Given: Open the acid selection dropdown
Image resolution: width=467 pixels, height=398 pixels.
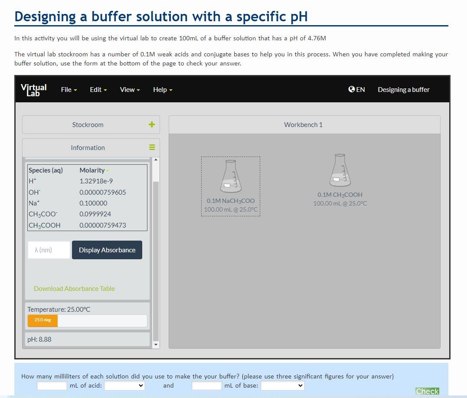Looking at the screenshot, I should [x=124, y=385].
